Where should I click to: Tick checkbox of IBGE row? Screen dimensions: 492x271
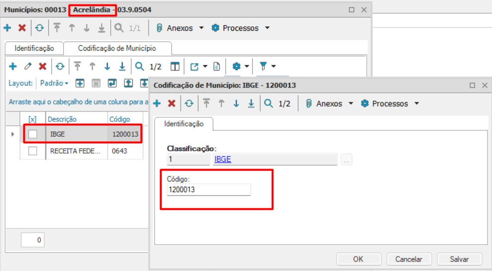[33, 134]
